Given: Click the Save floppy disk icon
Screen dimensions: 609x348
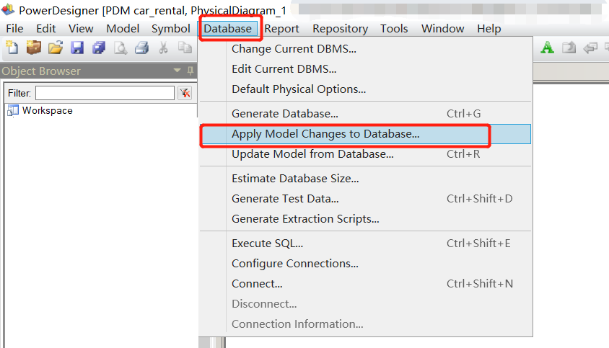Looking at the screenshot, I should 77,48.
